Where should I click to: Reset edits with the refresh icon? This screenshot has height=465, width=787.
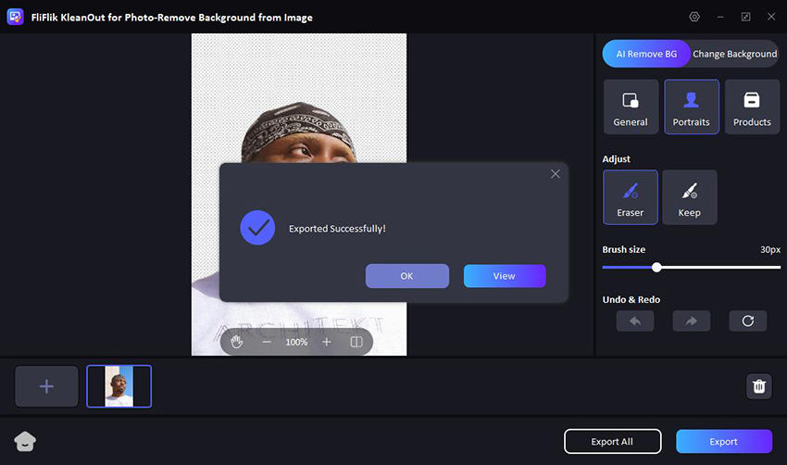coord(747,320)
